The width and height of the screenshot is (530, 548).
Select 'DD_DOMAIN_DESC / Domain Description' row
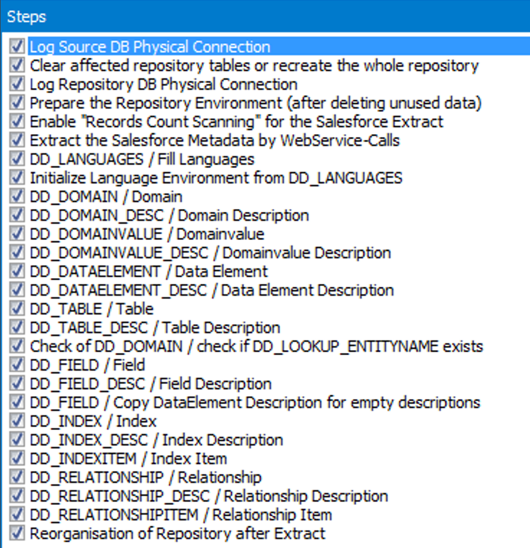point(169,215)
